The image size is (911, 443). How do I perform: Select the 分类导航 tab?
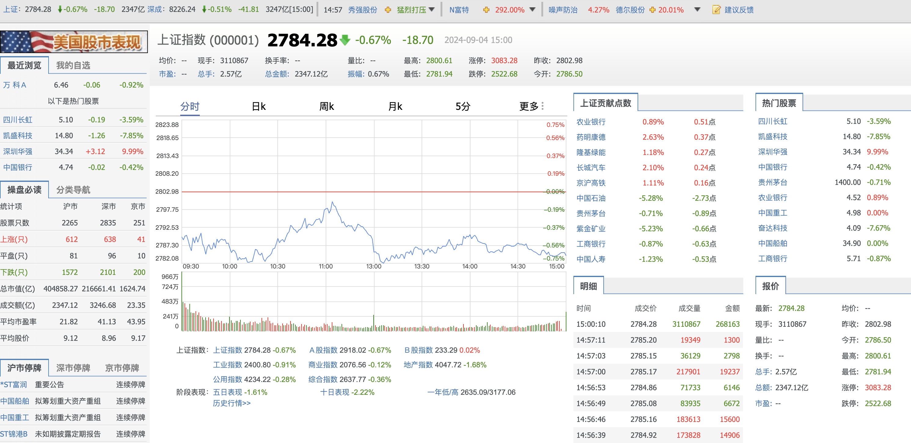coord(73,190)
